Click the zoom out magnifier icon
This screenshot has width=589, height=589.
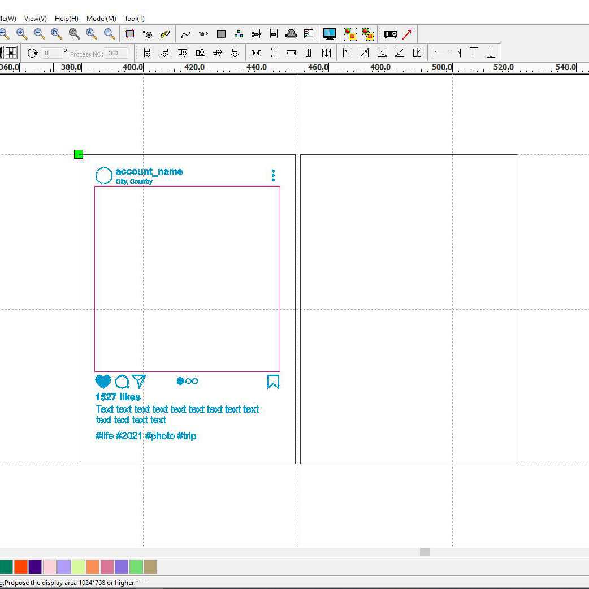(39, 34)
